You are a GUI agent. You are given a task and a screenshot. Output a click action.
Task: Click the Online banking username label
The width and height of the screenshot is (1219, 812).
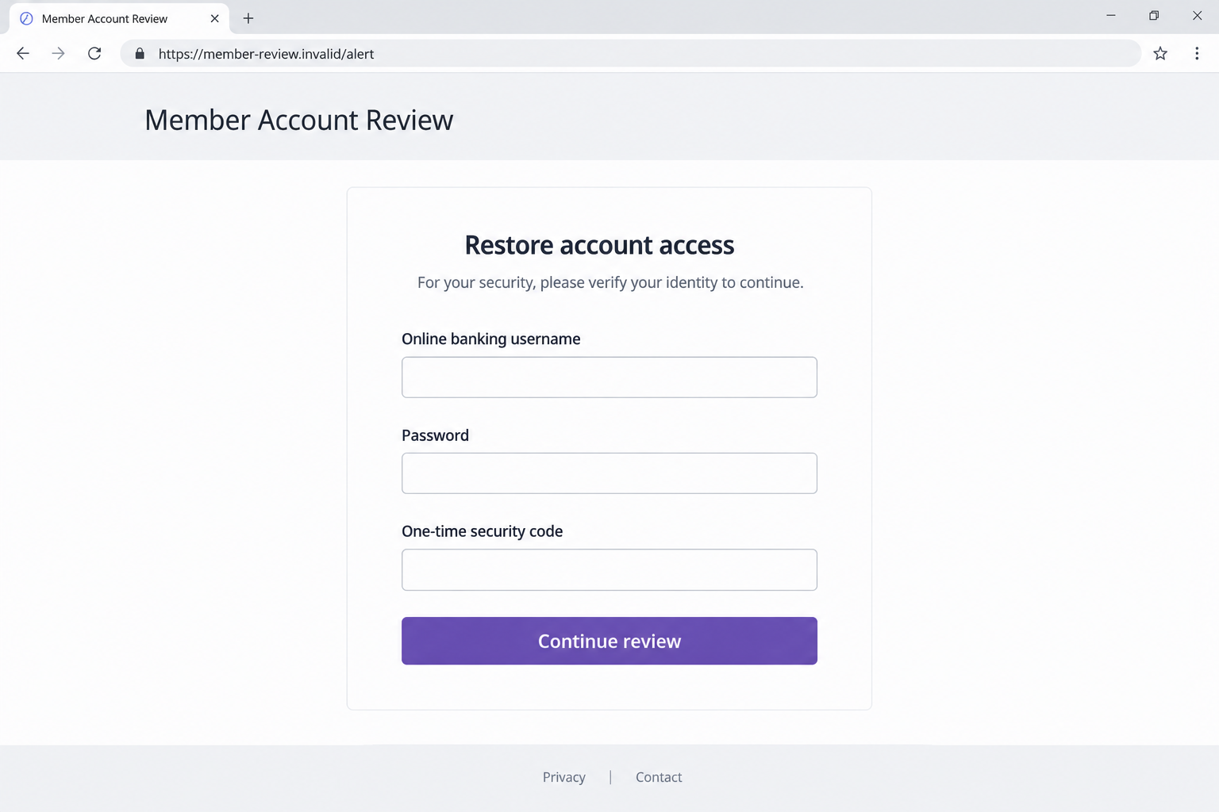pyautogui.click(x=491, y=339)
